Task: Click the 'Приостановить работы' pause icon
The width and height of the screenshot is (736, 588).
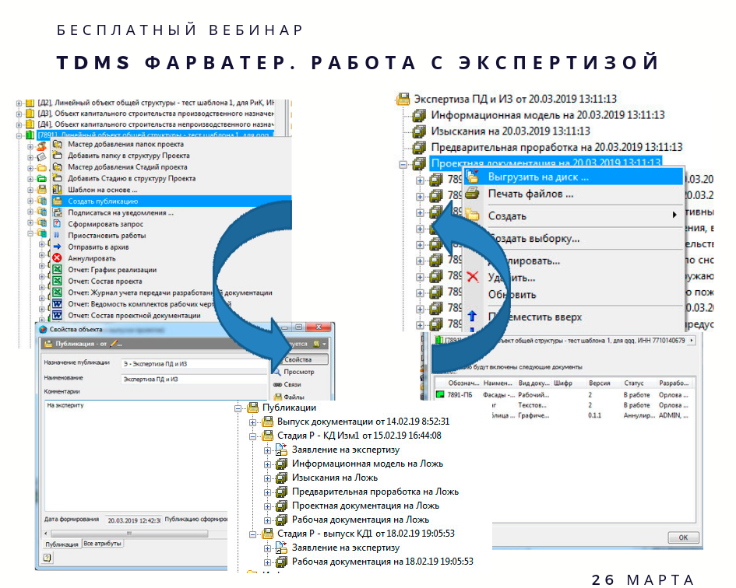Action: 58,236
